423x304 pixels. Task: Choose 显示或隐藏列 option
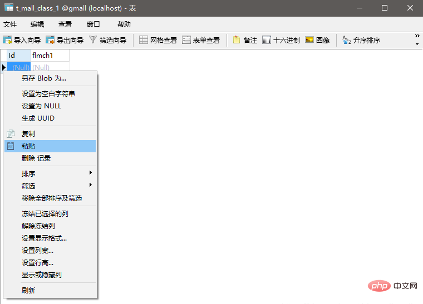(50, 275)
